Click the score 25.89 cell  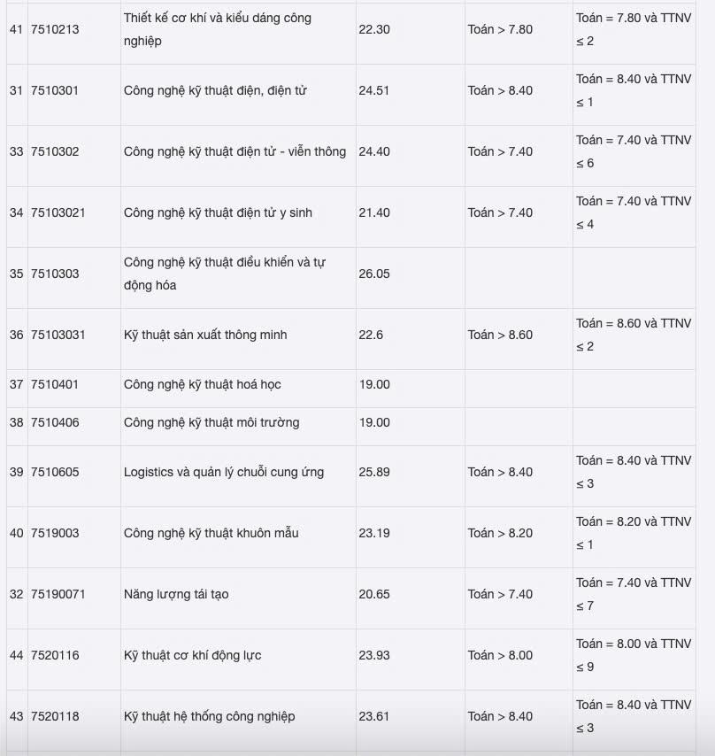(x=374, y=472)
